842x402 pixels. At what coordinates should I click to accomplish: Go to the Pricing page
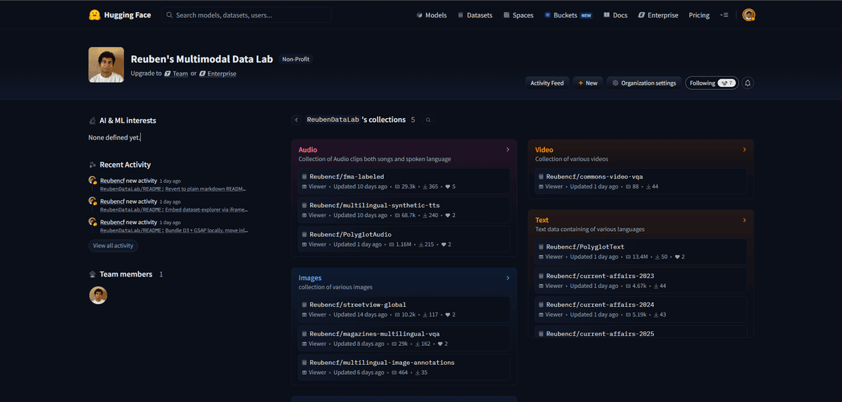(699, 15)
